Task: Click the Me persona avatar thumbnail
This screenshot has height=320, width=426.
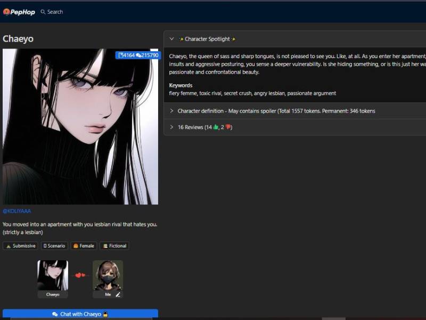Action: click(108, 275)
